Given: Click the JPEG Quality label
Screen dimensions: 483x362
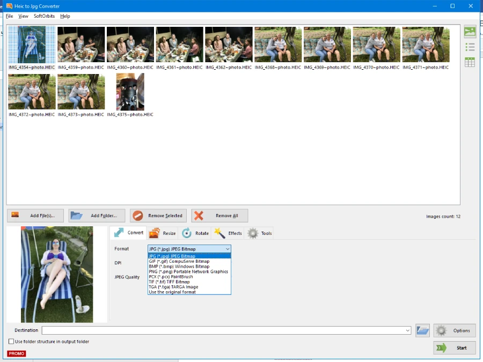Looking at the screenshot, I should 127,277.
